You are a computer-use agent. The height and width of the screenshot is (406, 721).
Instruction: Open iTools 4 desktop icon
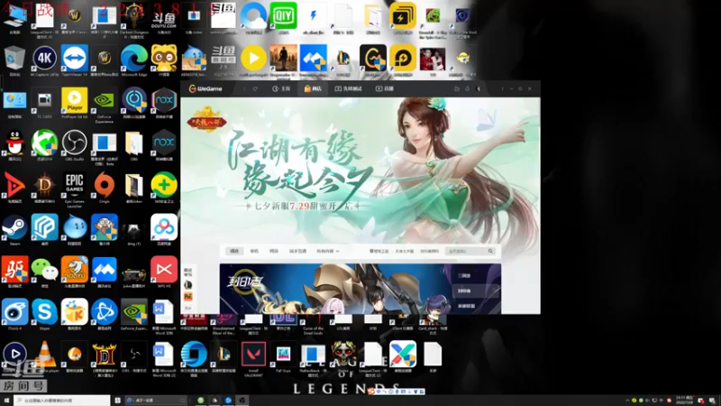point(14,314)
